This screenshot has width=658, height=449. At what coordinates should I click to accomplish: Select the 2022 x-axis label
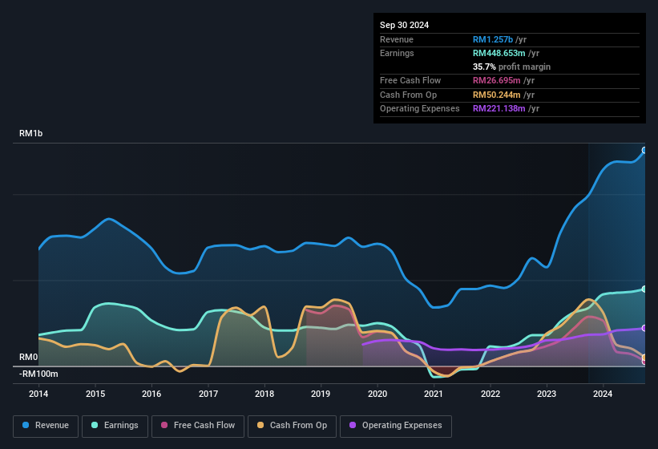[x=490, y=394]
